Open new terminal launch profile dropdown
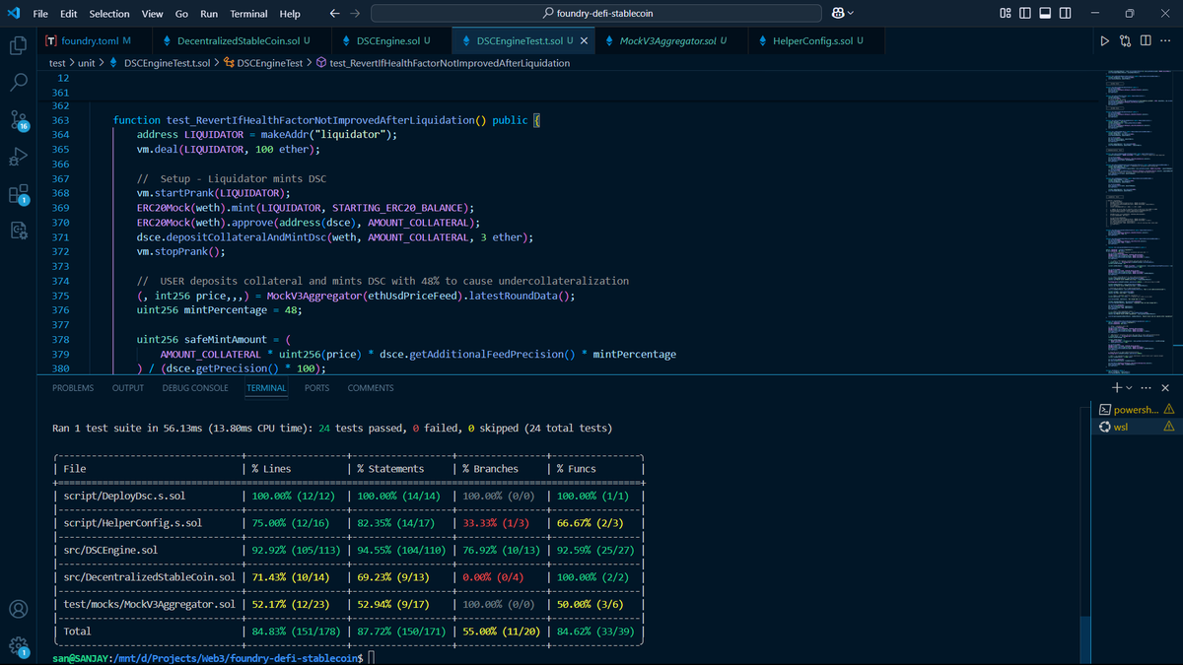The width and height of the screenshot is (1183, 665). [1129, 388]
